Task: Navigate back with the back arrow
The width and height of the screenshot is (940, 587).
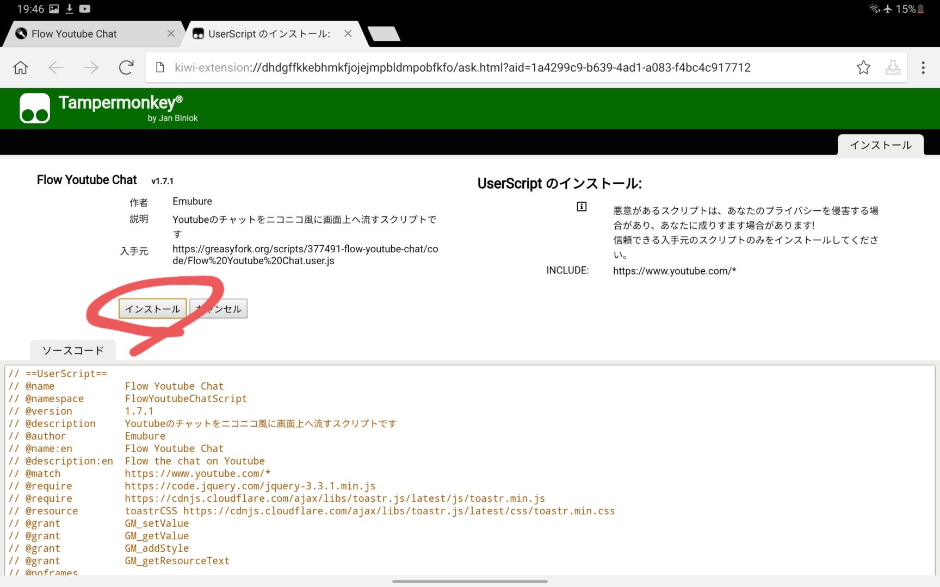Action: click(x=55, y=67)
